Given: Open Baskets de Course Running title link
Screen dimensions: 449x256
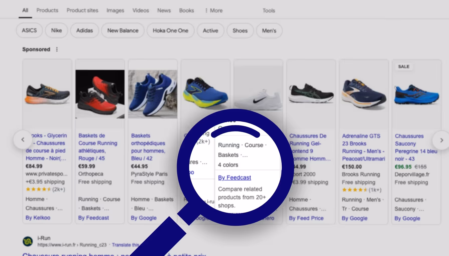Looking at the screenshot, I should (x=98, y=147).
